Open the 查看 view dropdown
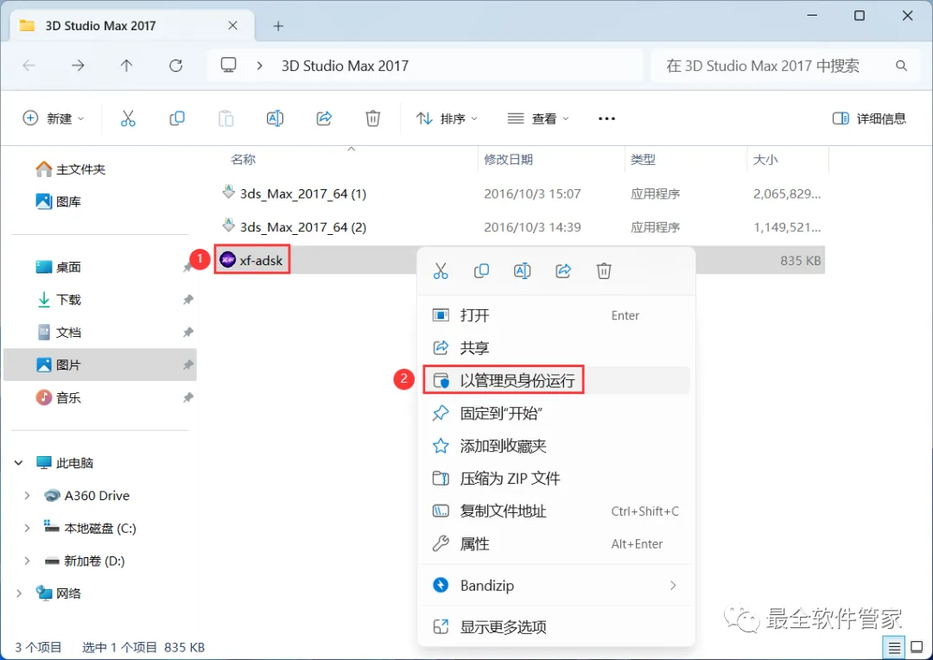The width and height of the screenshot is (933, 660). [538, 118]
